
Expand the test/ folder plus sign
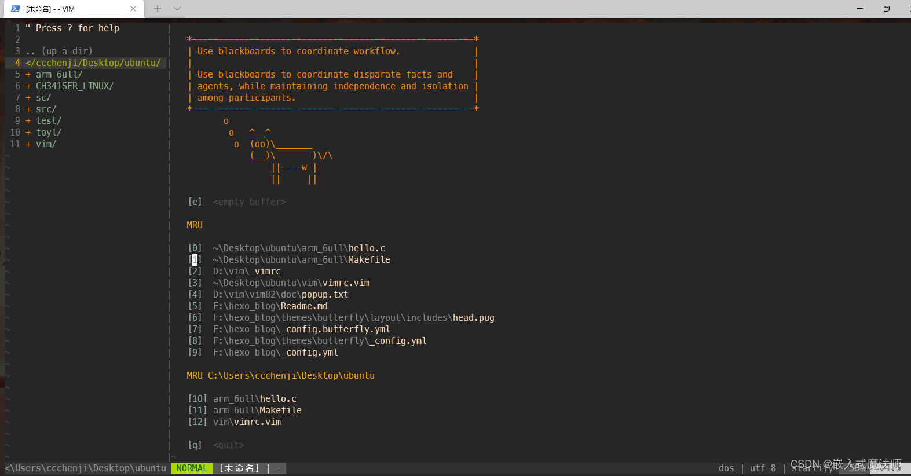pos(28,120)
